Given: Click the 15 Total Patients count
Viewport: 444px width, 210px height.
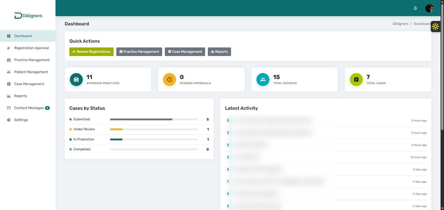Looking at the screenshot, I should click(x=276, y=77).
